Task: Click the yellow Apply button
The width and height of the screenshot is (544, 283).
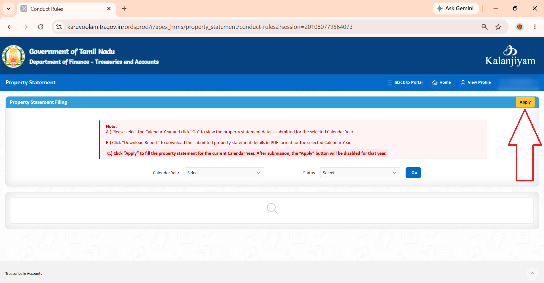Action: (x=525, y=102)
